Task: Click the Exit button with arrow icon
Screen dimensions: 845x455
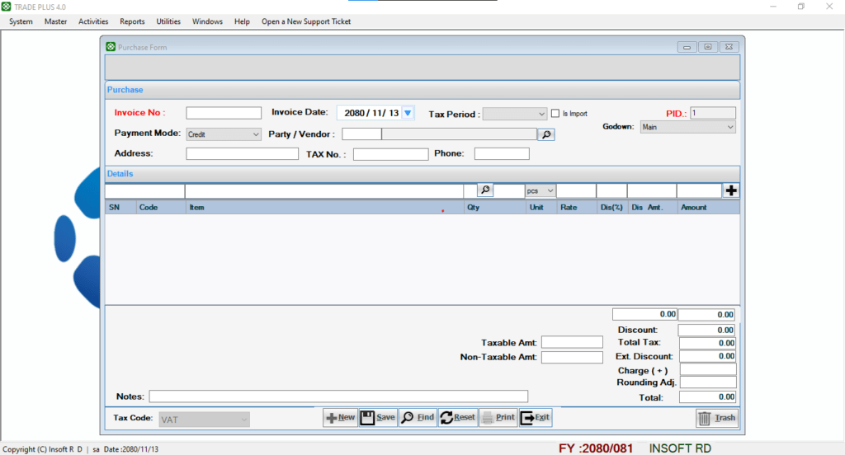Action: click(535, 418)
